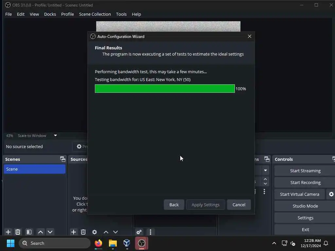This screenshot has height=251, width=335.
Task: Click Apply Settings in the wizard
Action: [205, 205]
